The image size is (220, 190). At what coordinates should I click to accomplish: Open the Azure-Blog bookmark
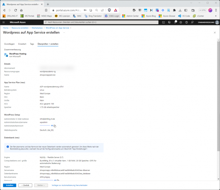149,16
